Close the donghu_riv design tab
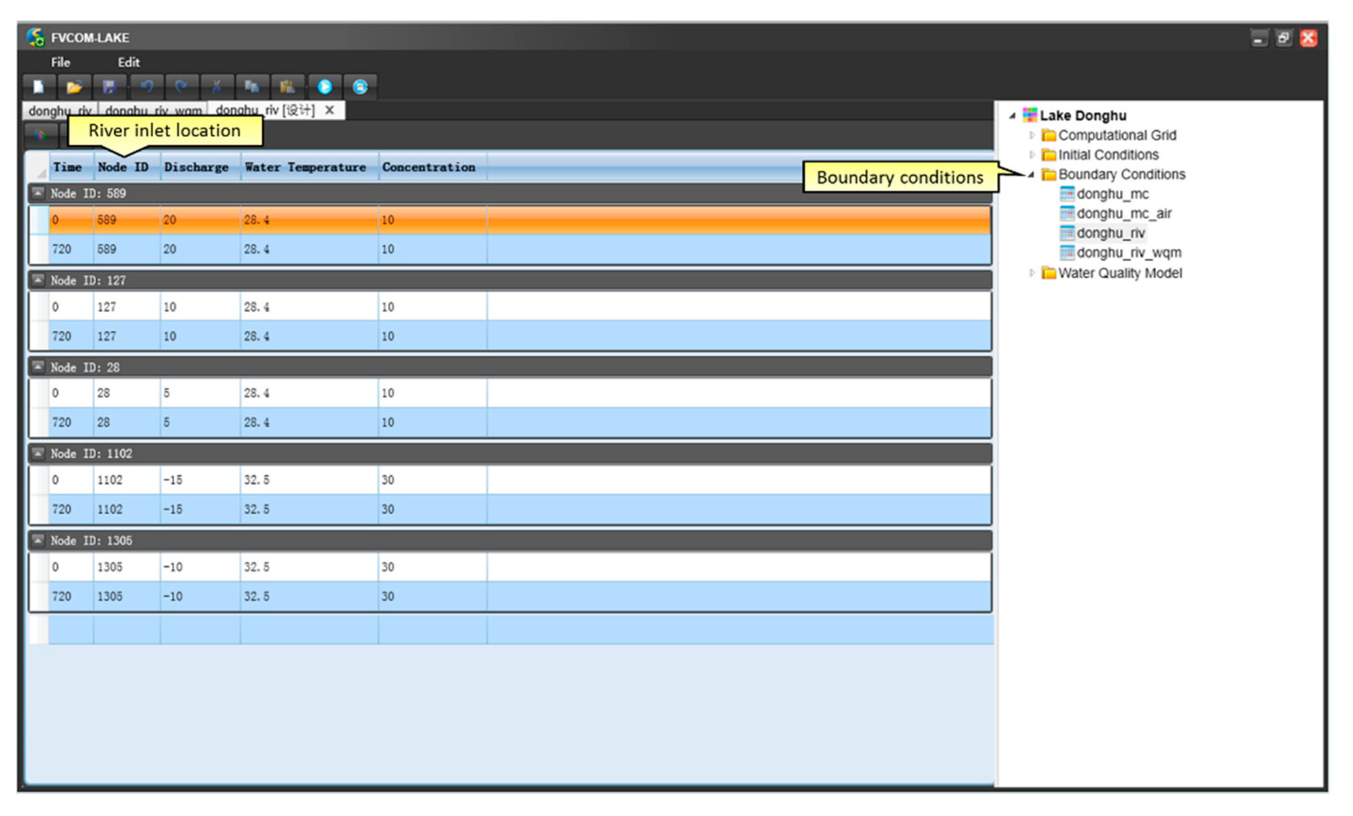The width and height of the screenshot is (1353, 816). pyautogui.click(x=330, y=110)
